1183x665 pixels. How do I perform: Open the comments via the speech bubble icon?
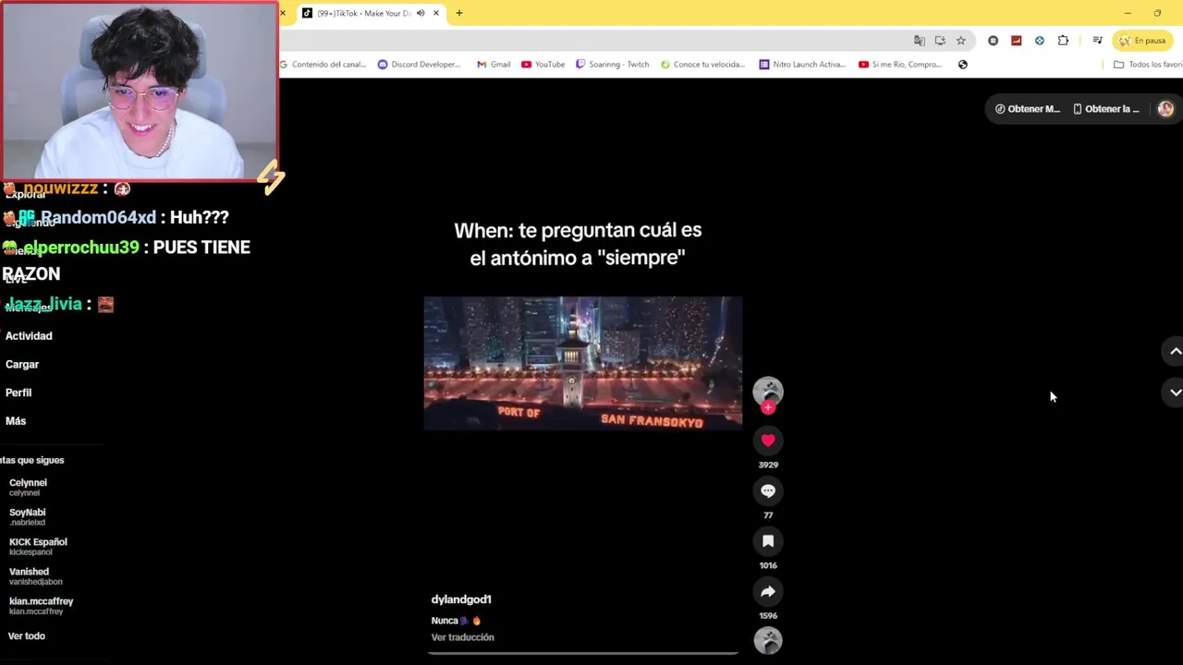pos(768,491)
